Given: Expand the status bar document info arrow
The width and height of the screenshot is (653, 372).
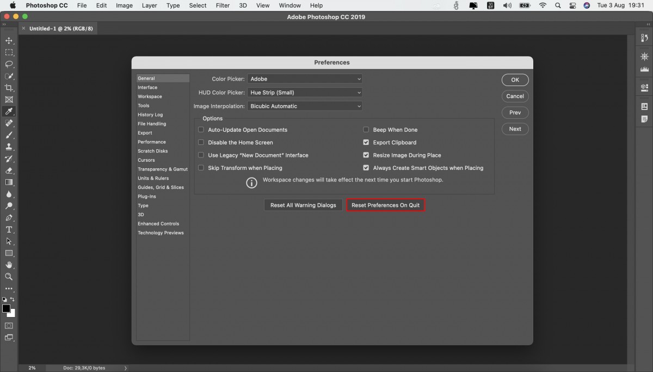Looking at the screenshot, I should 126,368.
